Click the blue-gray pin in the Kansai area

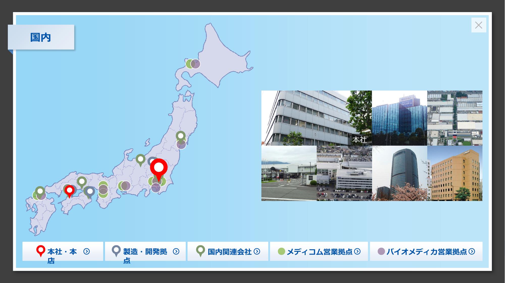90,191
